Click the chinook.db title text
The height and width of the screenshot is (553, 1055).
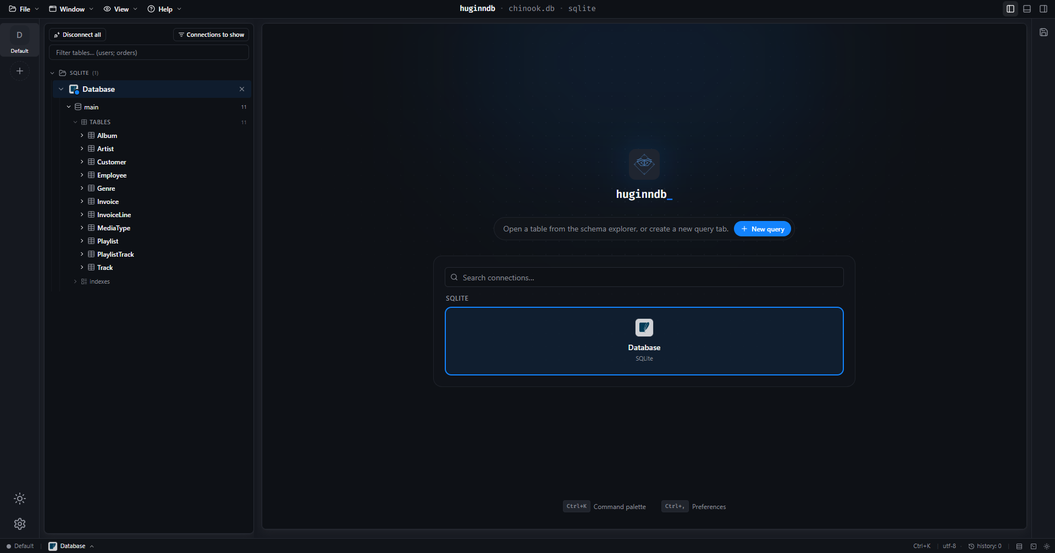(531, 8)
